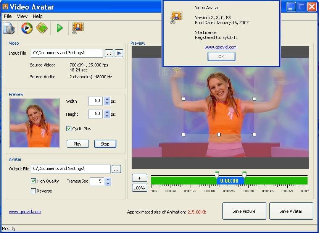This screenshot has height=233, width=319.
Task: Increase Frames/Sec with the up arrow
Action: click(108, 180)
